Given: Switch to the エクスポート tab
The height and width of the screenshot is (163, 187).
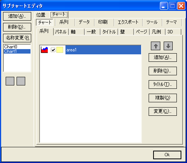Looking at the screenshot, I should coord(128,22).
